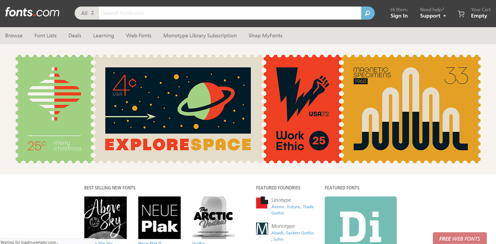Open the Neue Plak font thumbnail

click(x=159, y=217)
